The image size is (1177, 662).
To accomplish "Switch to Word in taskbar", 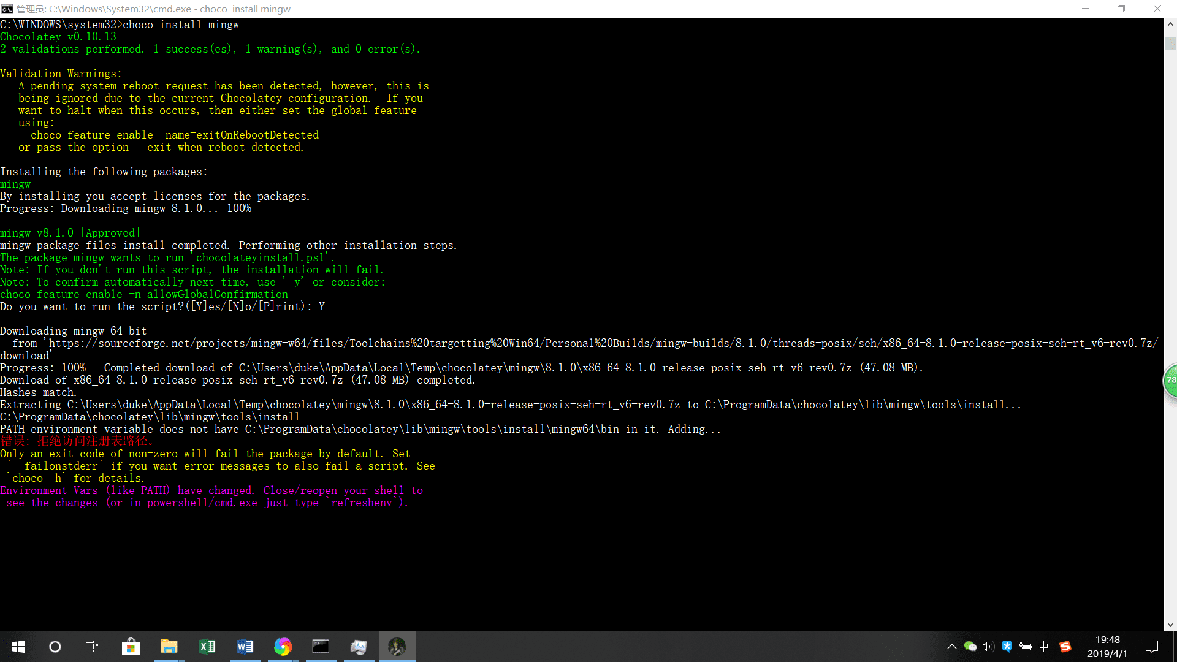I will pyautogui.click(x=245, y=647).
